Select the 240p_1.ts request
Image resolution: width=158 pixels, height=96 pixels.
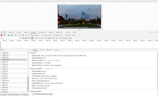(14, 62)
